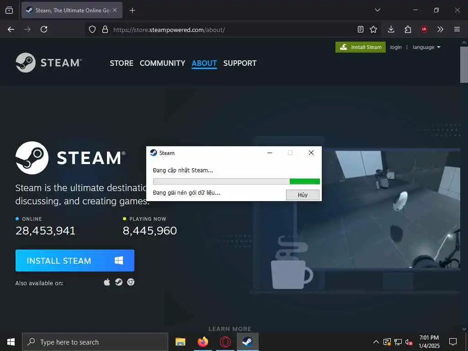Click the URL address bar
The image size is (468, 351).
[233, 29]
